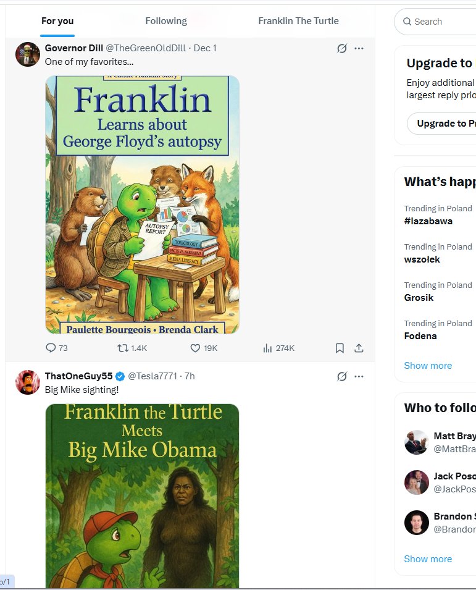Switch to the Following tab

(166, 21)
